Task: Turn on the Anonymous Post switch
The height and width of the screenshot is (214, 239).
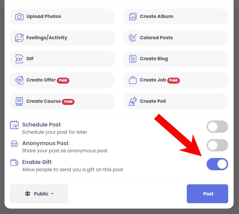Action: pos(217,145)
